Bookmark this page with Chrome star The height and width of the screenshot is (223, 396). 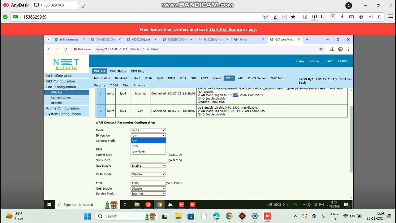pos(321,49)
